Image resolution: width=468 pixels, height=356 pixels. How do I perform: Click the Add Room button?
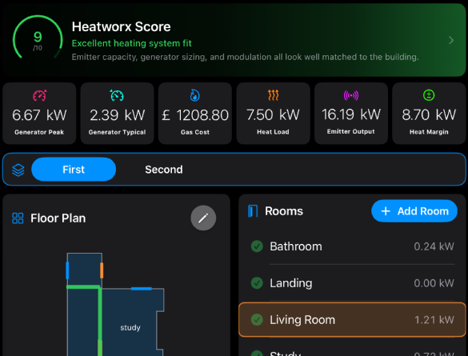point(414,211)
